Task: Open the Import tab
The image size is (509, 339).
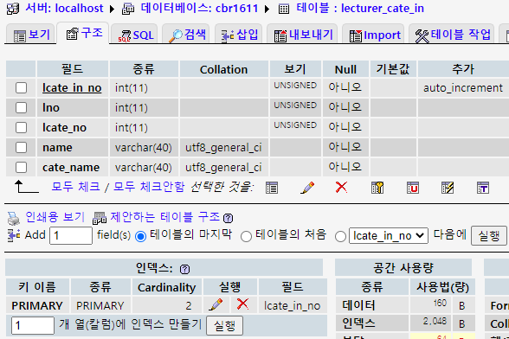Action: [x=373, y=35]
